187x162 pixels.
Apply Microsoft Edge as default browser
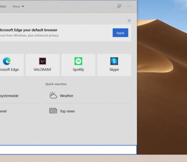point(120,33)
